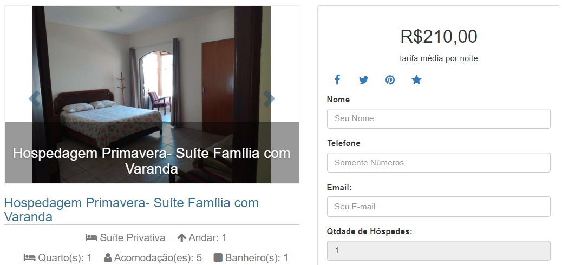Focus the Seu Nome input field
The height and width of the screenshot is (265, 562).
(439, 118)
